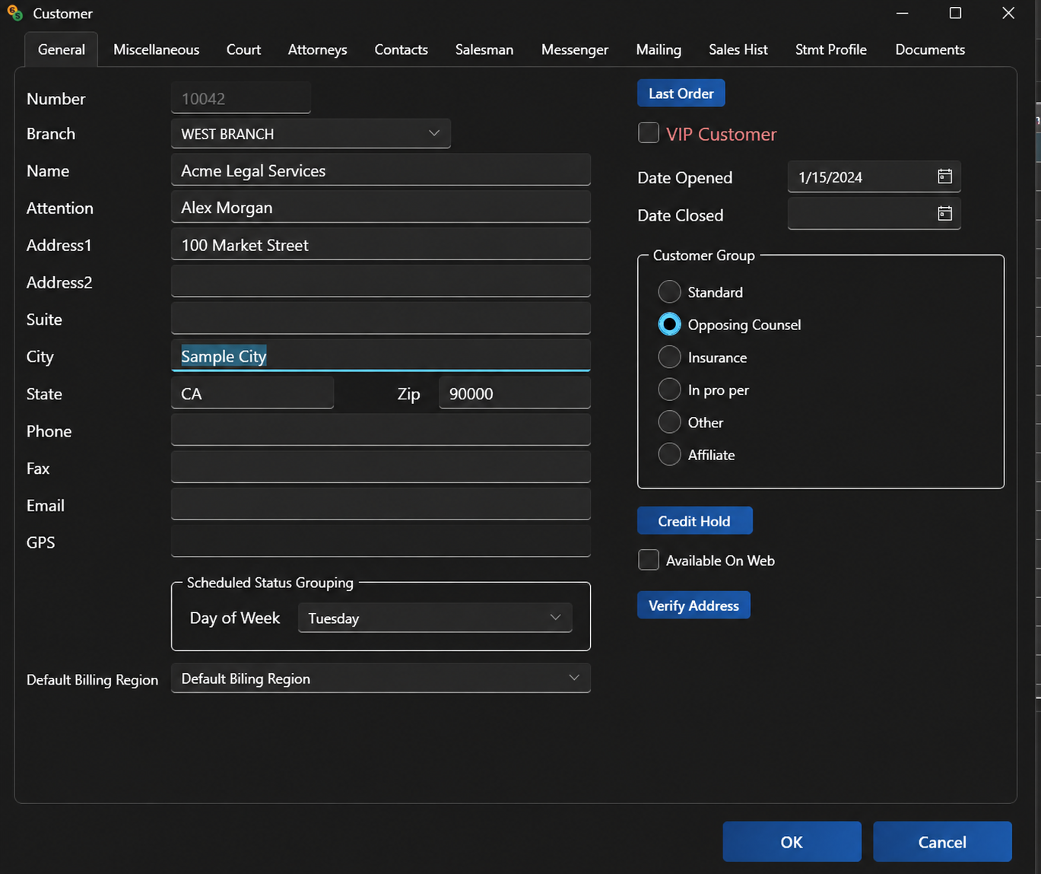Enable the VIP Customer checkbox

click(649, 133)
